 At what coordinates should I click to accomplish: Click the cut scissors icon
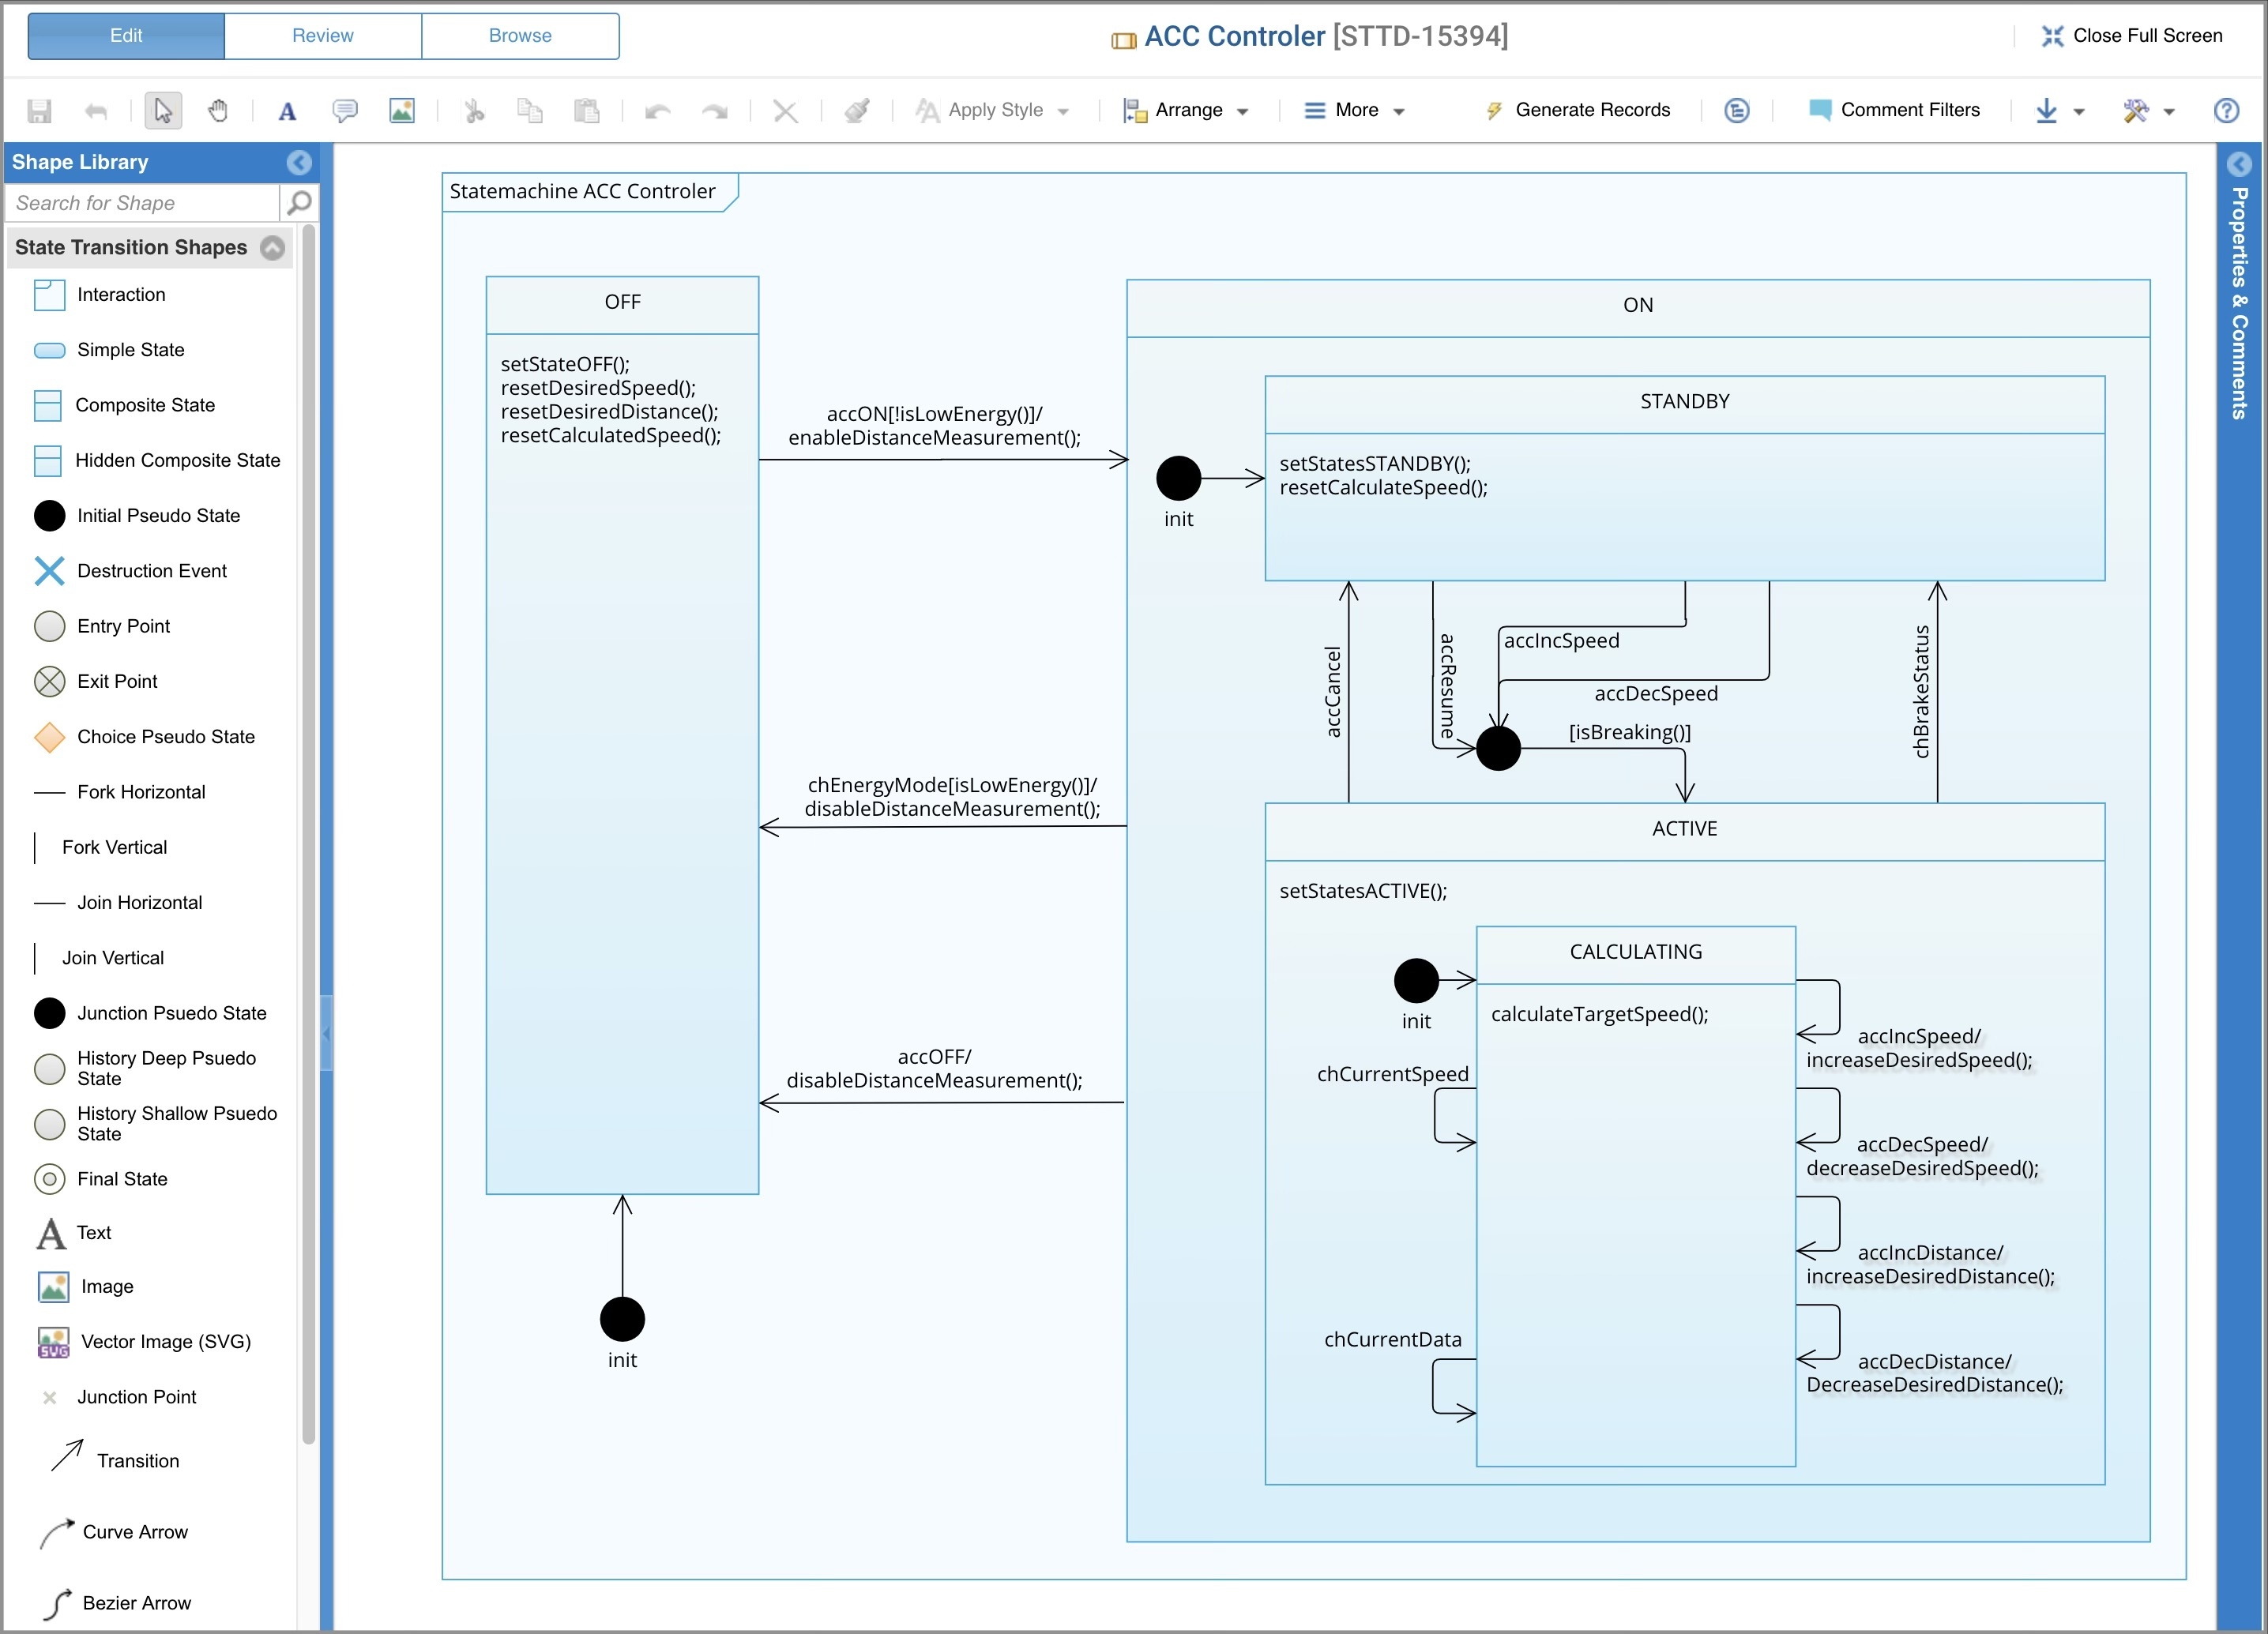click(474, 110)
